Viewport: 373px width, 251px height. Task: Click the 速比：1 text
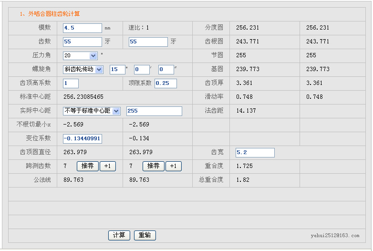139,28
